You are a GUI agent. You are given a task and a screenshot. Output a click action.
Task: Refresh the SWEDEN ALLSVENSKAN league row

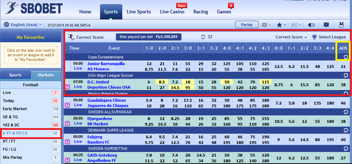coord(346,112)
